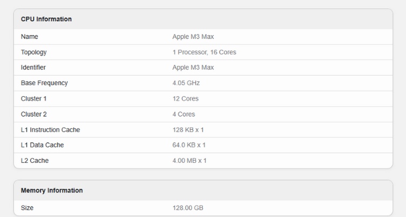The image size is (406, 217).
Task: Select the 12 Cores value
Action: (186, 98)
